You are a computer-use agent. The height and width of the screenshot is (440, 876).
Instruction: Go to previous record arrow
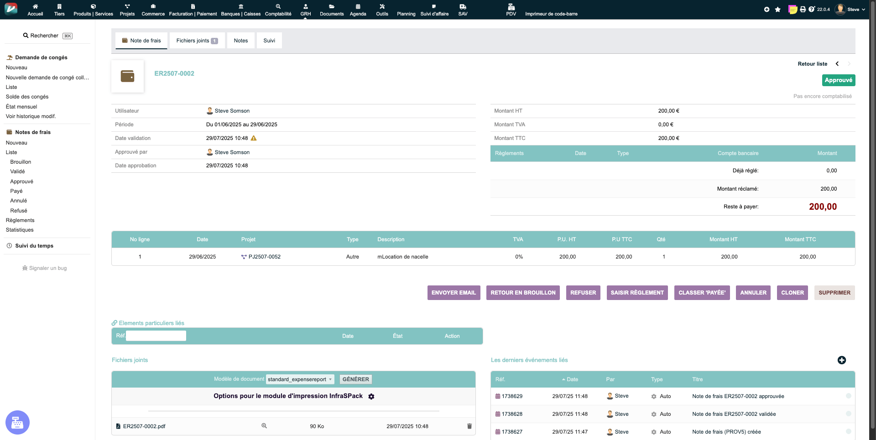coord(837,64)
